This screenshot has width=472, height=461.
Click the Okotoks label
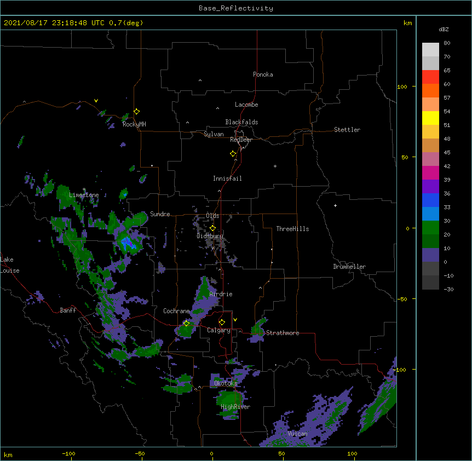click(x=226, y=383)
